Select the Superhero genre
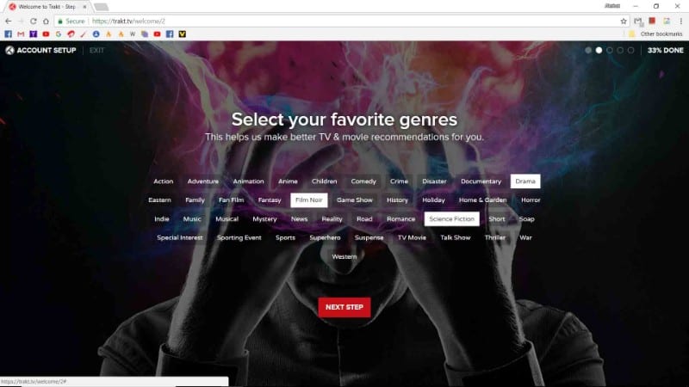This screenshot has height=387, width=689. pos(325,238)
